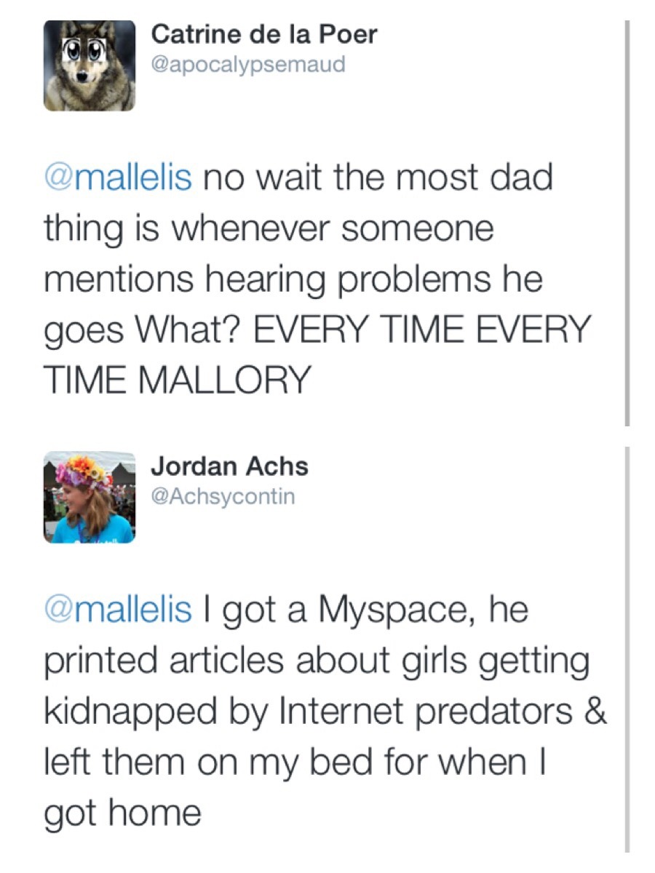The width and height of the screenshot is (655, 873).
Task: Open the Catrine de la Poer display name
Action: [265, 33]
